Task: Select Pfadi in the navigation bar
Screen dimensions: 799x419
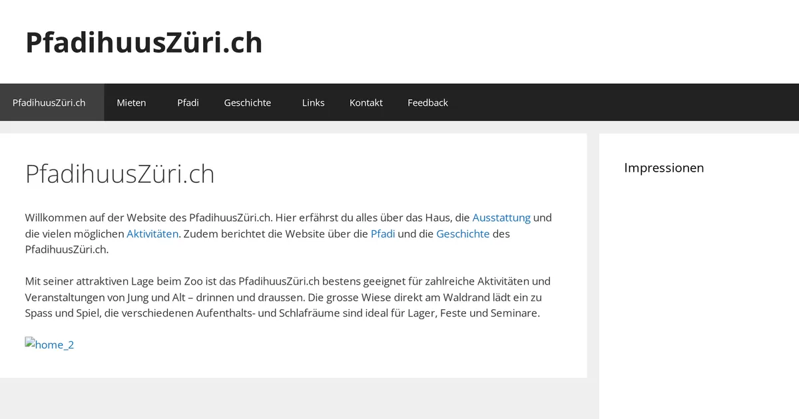Action: [188, 102]
